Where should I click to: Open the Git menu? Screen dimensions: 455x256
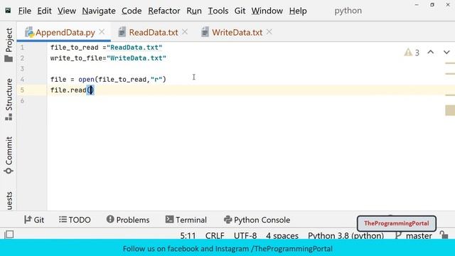tap(240, 11)
